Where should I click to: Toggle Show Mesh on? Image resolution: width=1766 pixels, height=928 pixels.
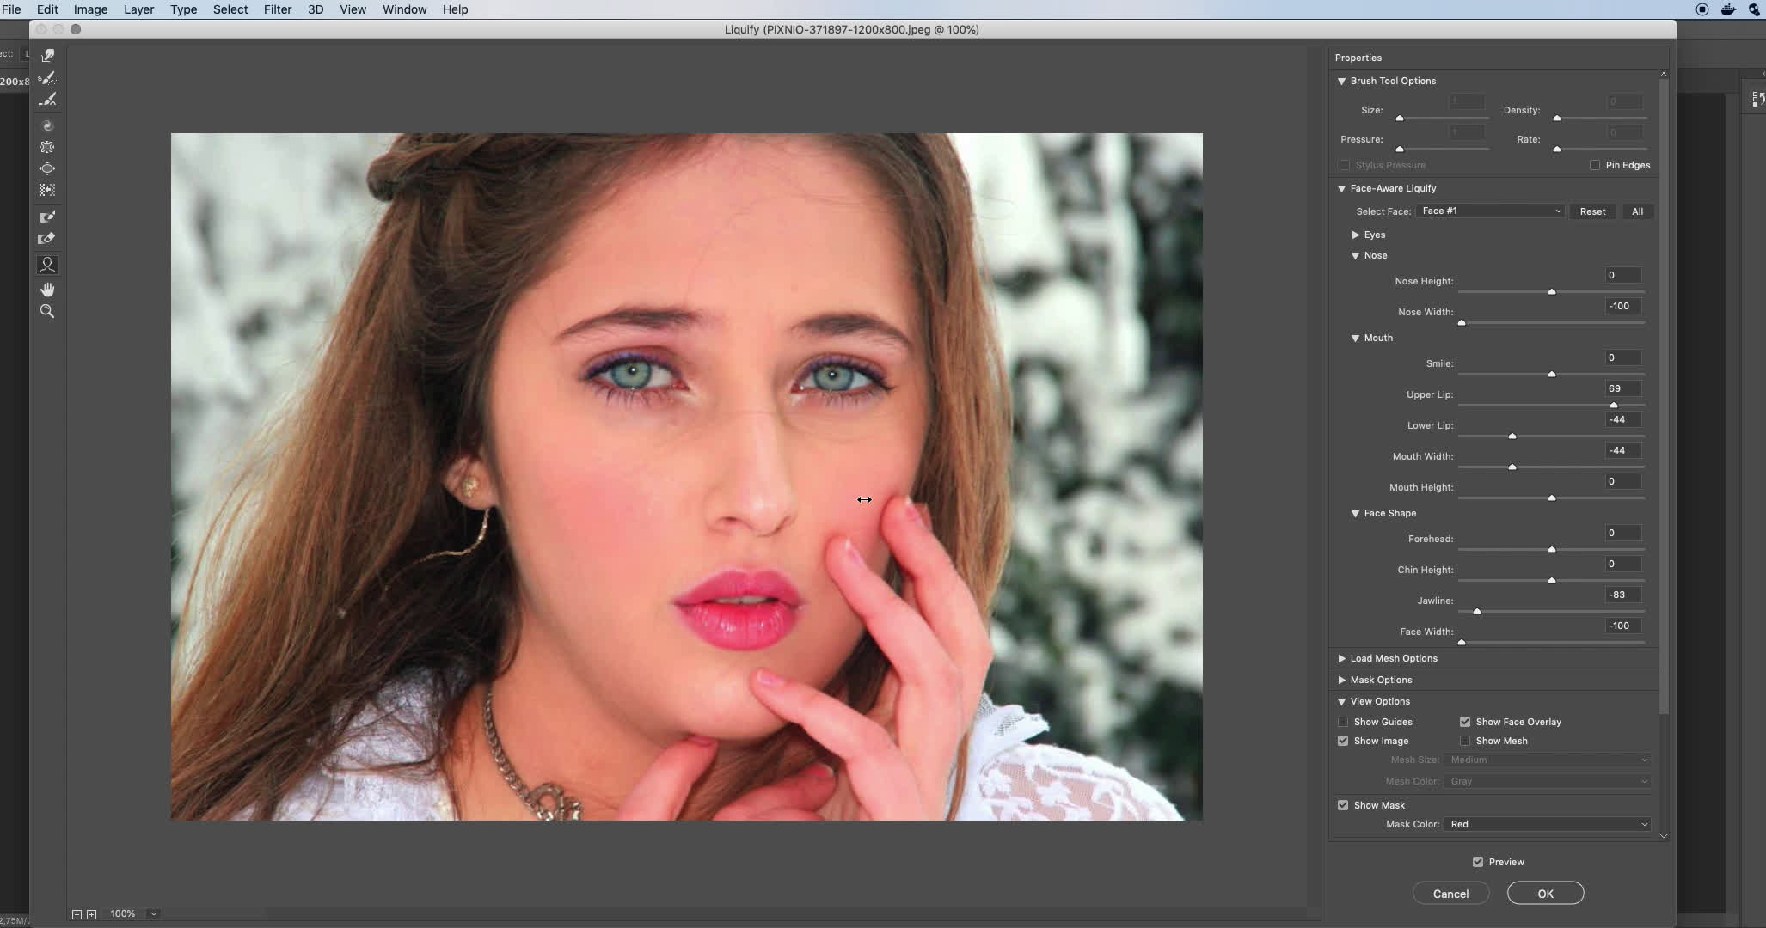point(1465,741)
